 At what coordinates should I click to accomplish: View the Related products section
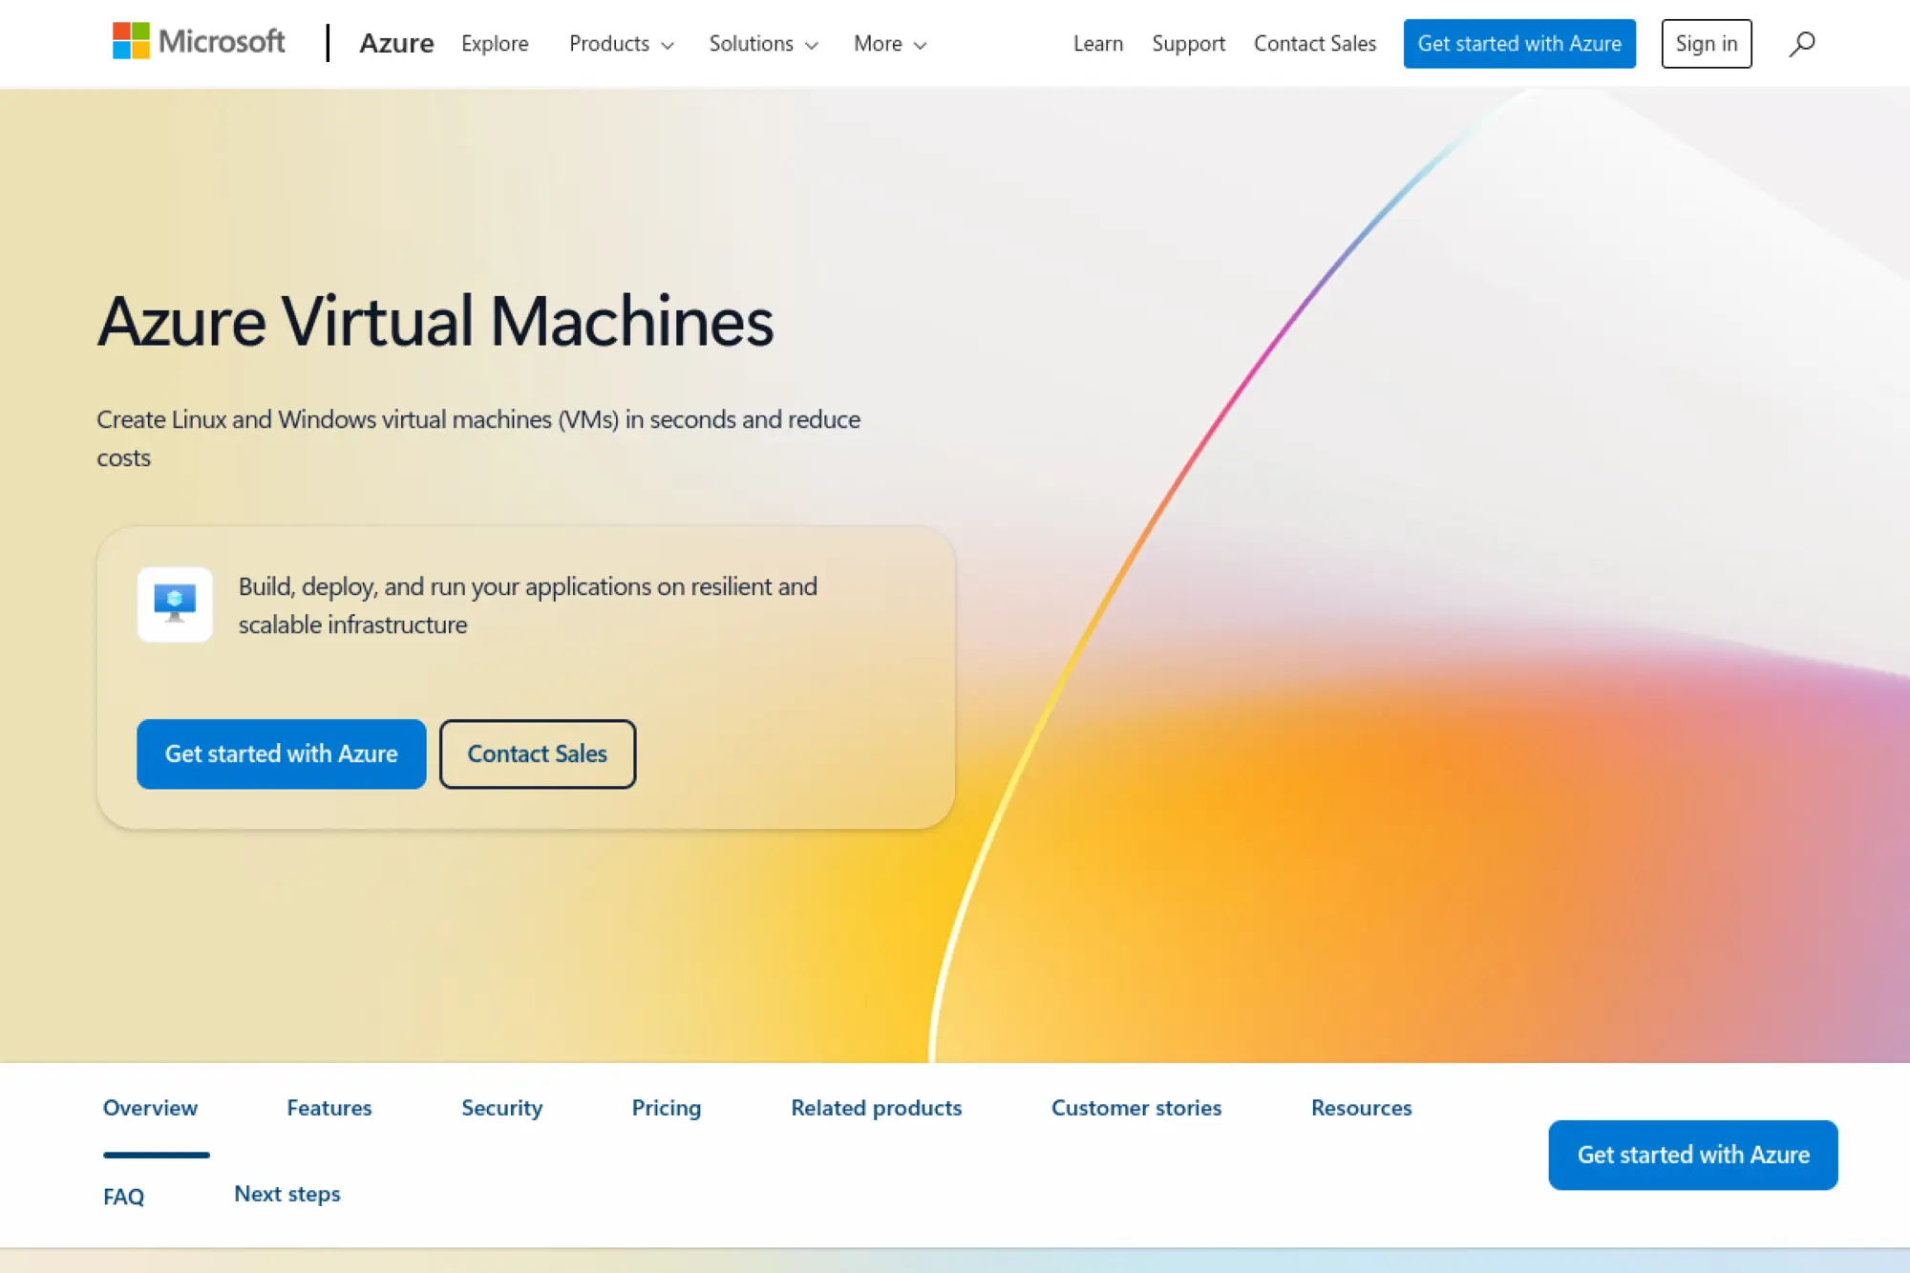coord(876,1108)
